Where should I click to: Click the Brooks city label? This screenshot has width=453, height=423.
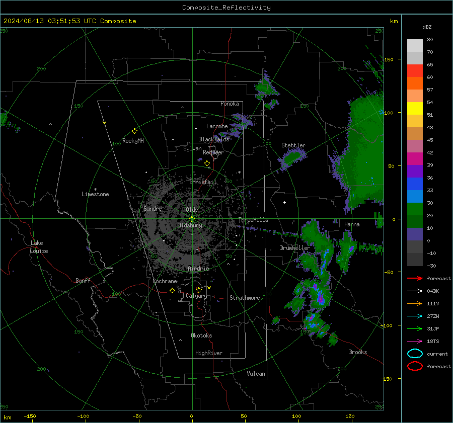(358, 352)
